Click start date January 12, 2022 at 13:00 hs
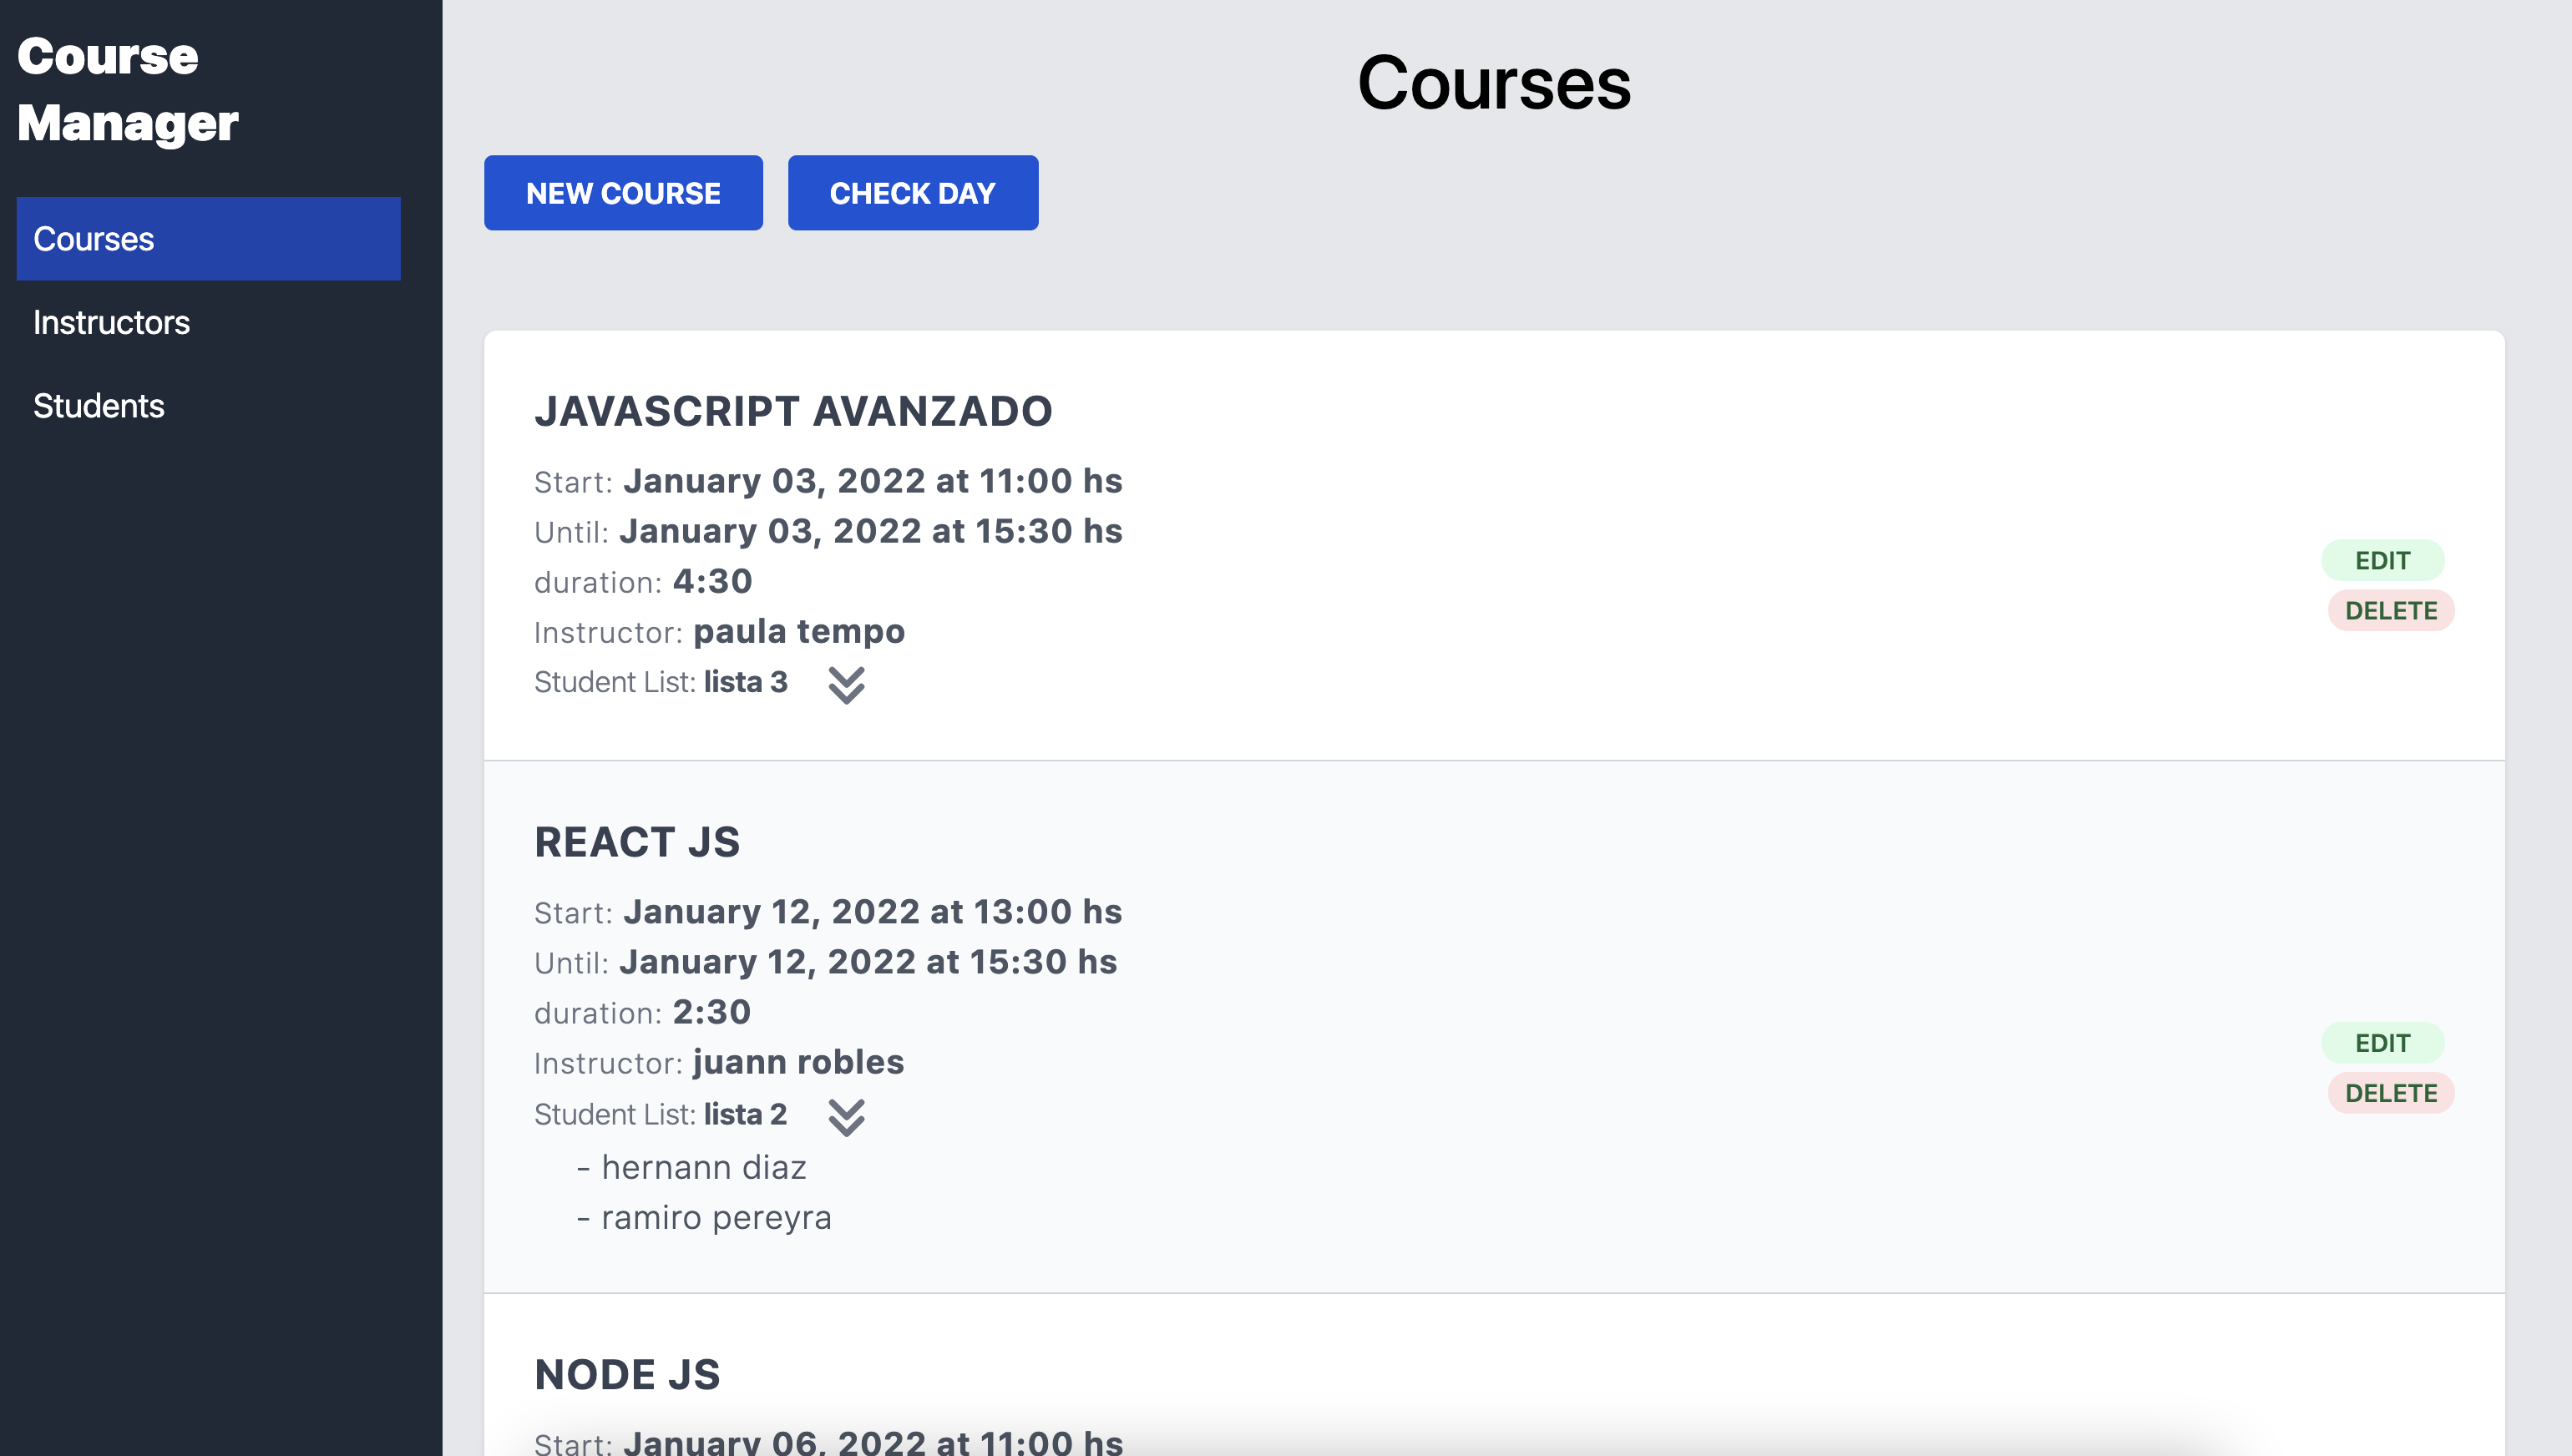 [872, 912]
